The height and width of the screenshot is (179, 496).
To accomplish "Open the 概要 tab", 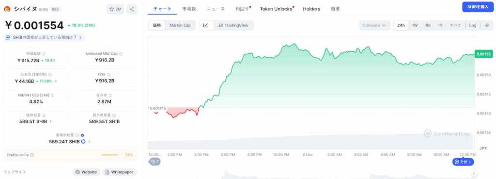I will coord(335,9).
